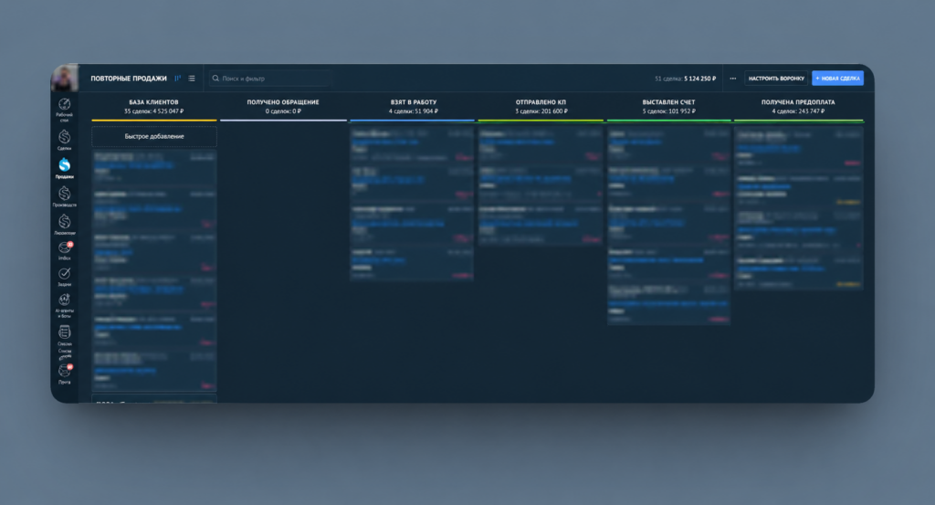Click "4 сделок: 243 747 ₽" summary
This screenshot has width=935, height=505.
click(798, 110)
